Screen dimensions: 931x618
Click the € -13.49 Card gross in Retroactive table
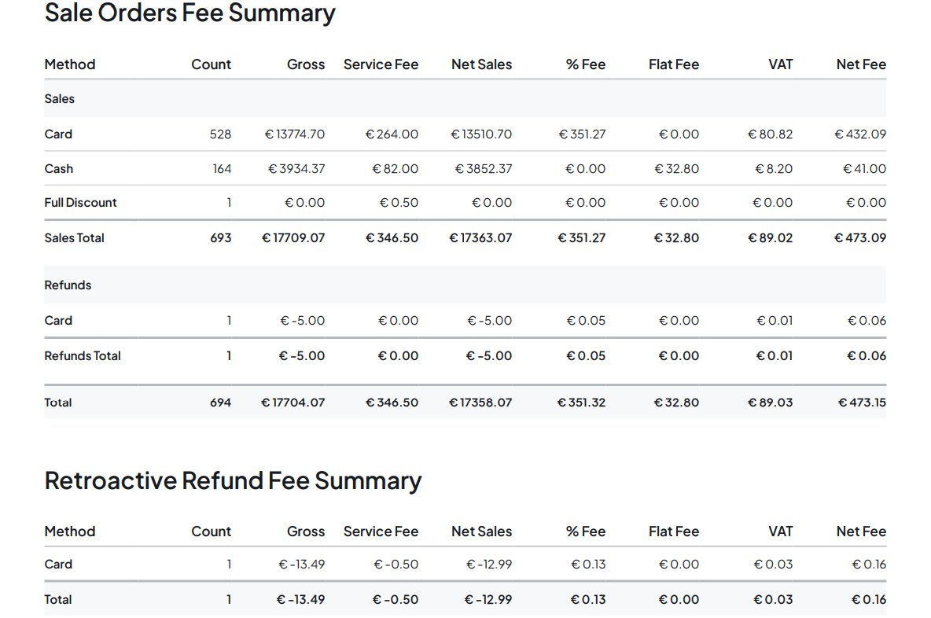pyautogui.click(x=302, y=565)
